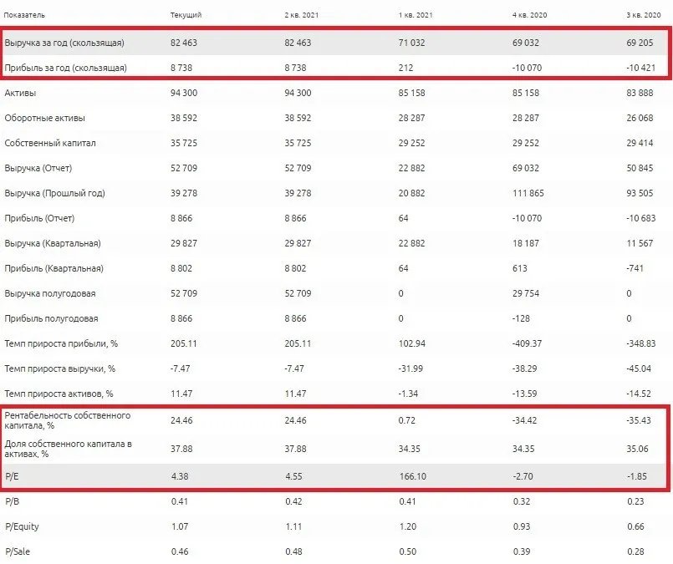Click P/E value 166.10 for 1 кв. 2021
Viewport: 673px width, 564px height.
(x=412, y=476)
